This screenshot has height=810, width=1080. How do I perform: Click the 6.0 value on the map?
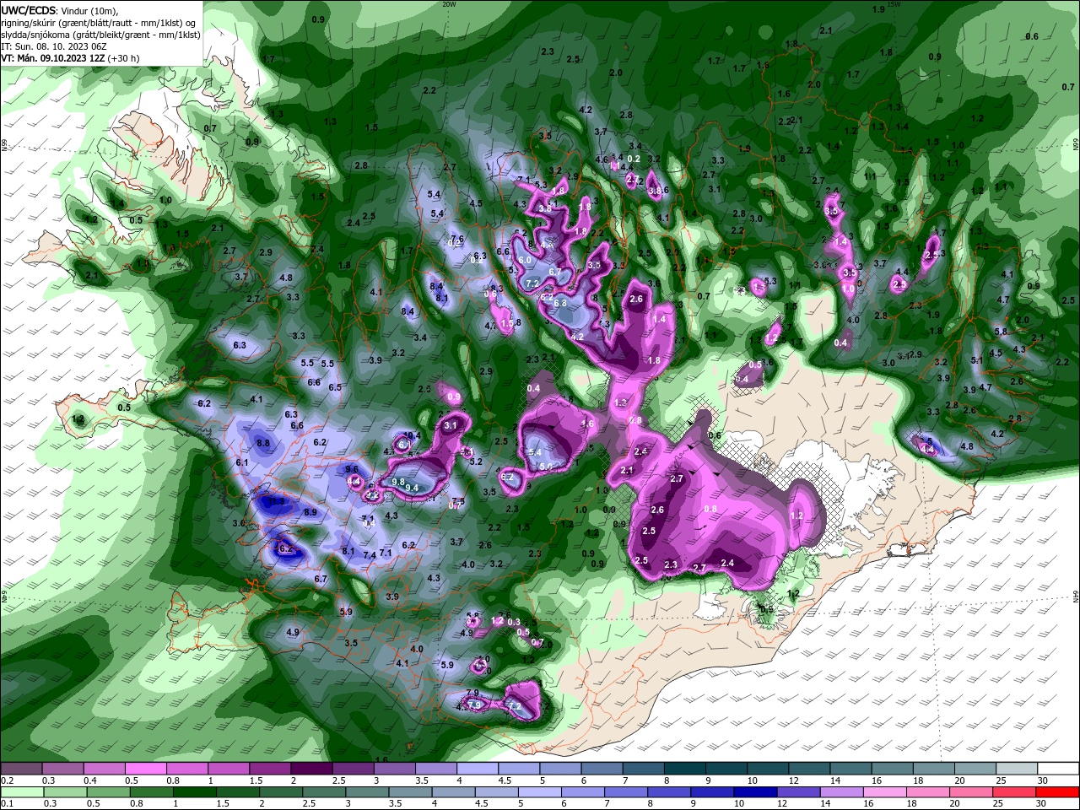pyautogui.click(x=525, y=260)
